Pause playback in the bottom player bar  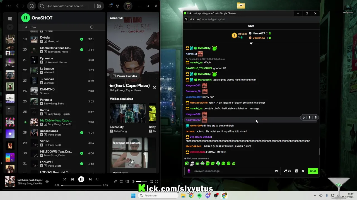[81, 179]
